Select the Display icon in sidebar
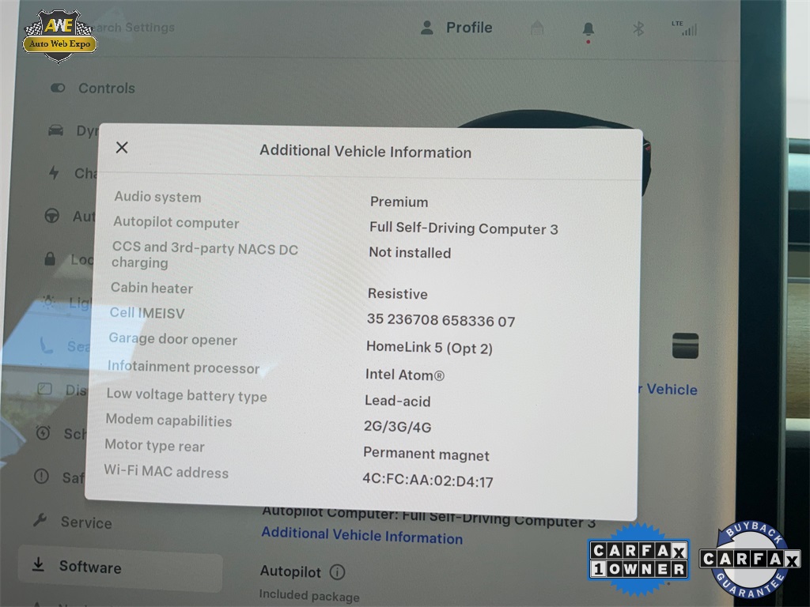Viewport: 810px width, 607px height. point(45,389)
